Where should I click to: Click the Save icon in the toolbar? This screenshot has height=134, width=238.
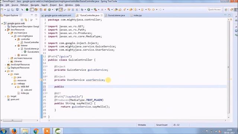[x=8, y=10]
